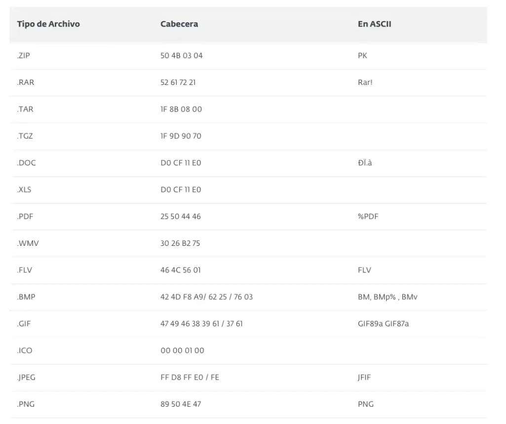Select the '.TGZ' file type cell
Viewport: 506px width, 424px height.
pos(25,136)
